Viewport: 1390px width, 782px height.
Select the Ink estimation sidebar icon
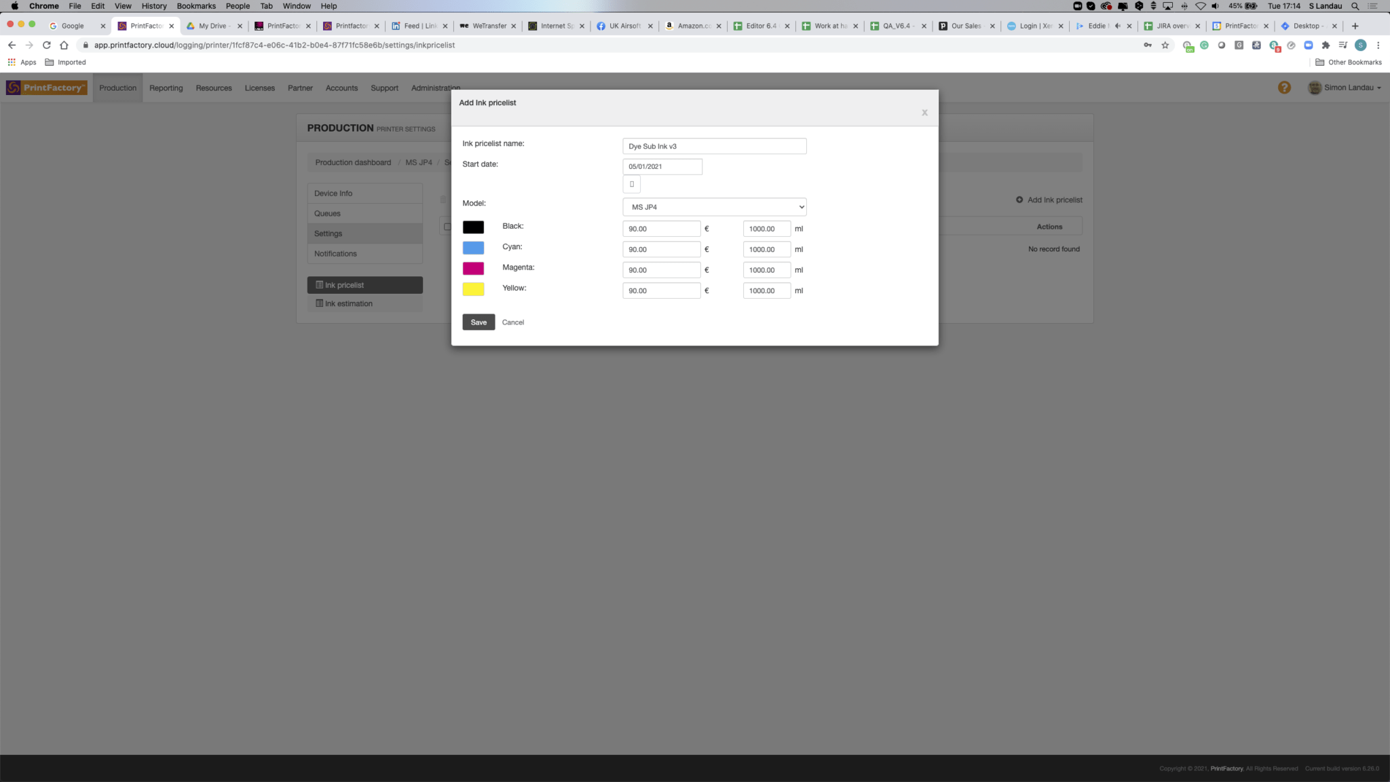tap(318, 303)
